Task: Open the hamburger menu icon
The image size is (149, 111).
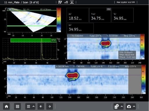Action: [29, 106]
